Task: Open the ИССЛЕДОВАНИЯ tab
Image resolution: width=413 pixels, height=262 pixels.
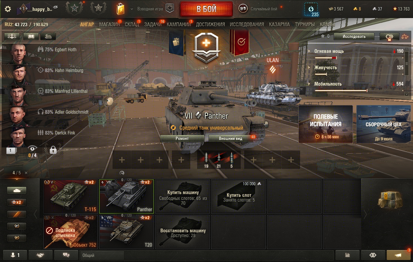Action: pos(247,25)
